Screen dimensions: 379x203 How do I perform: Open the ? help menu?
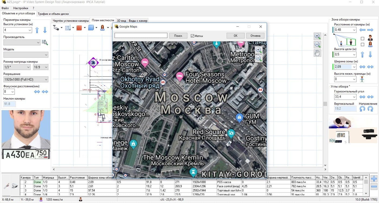point(34,8)
